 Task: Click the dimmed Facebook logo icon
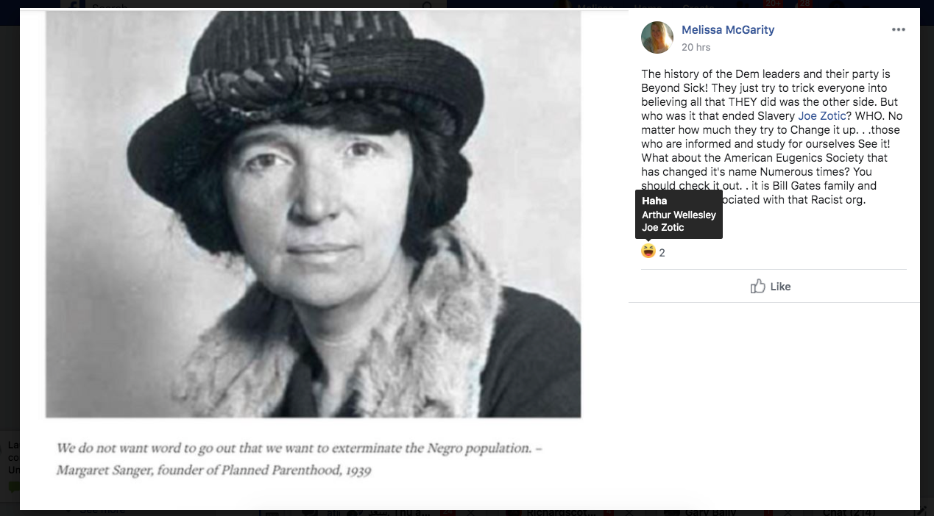[71, 4]
